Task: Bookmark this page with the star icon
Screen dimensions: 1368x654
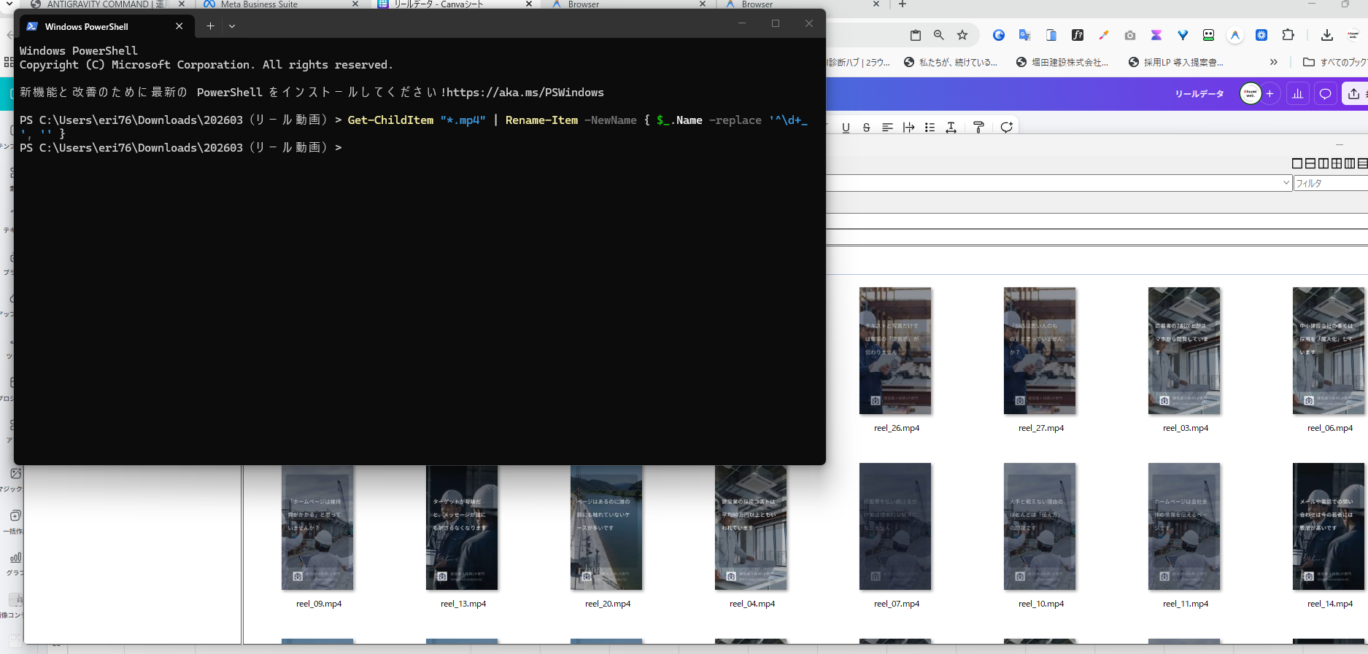Action: tap(962, 35)
